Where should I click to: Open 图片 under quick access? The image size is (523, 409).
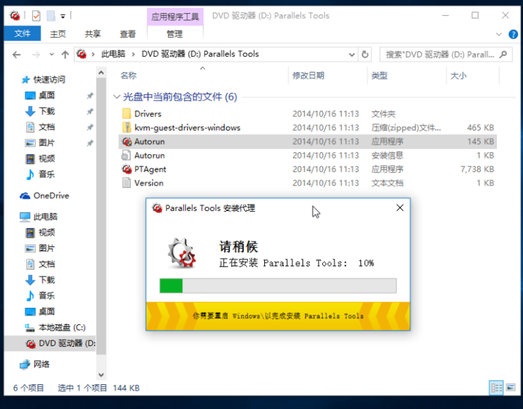(46, 142)
